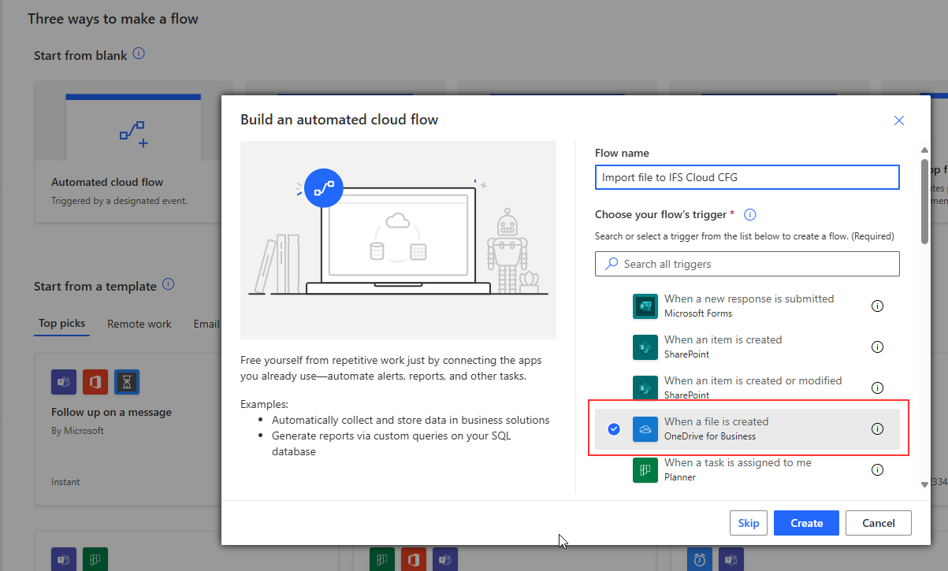
Task: Click SharePoint icon for 'item is created or modified'
Action: pyautogui.click(x=645, y=388)
